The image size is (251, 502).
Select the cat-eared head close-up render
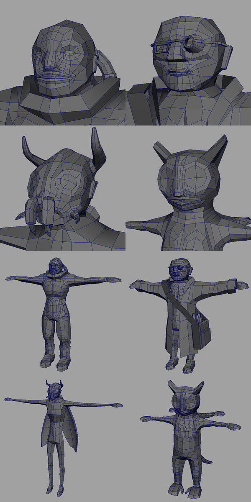(188, 188)
